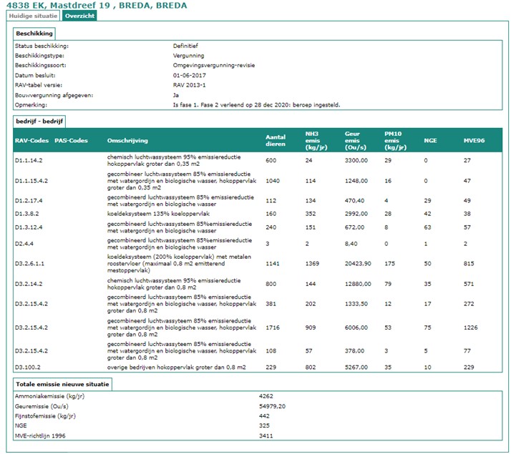Switch to the Huidige situatie tab
511x454 pixels.
pyautogui.click(x=33, y=16)
